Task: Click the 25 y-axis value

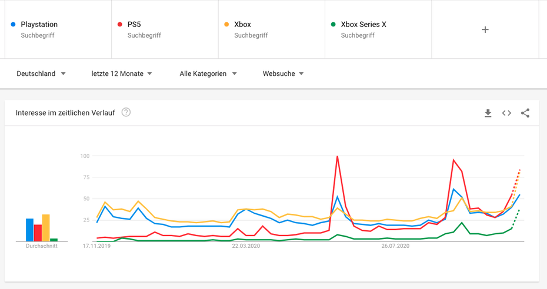Action: [x=86, y=220]
